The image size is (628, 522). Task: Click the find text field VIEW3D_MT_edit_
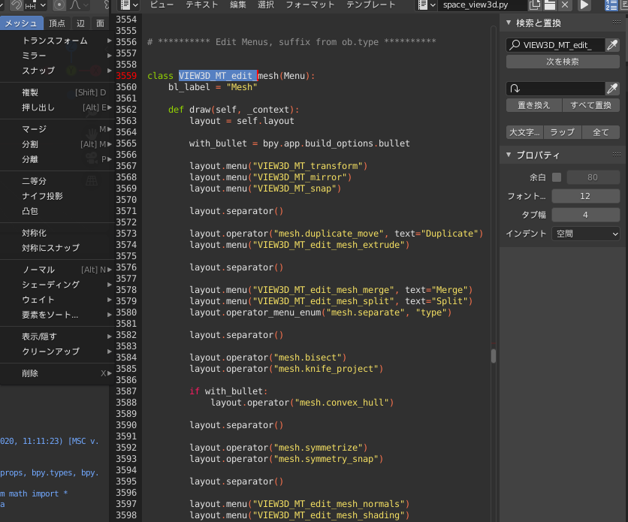(555, 45)
